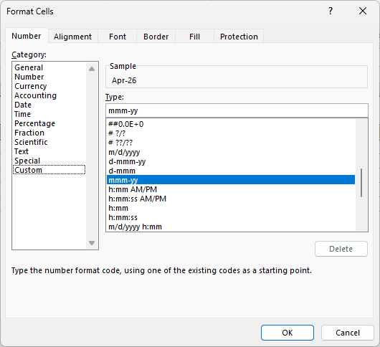This screenshot has height=347, width=380.
Task: Select the ##0.0E+0 format code
Action: click(x=231, y=124)
